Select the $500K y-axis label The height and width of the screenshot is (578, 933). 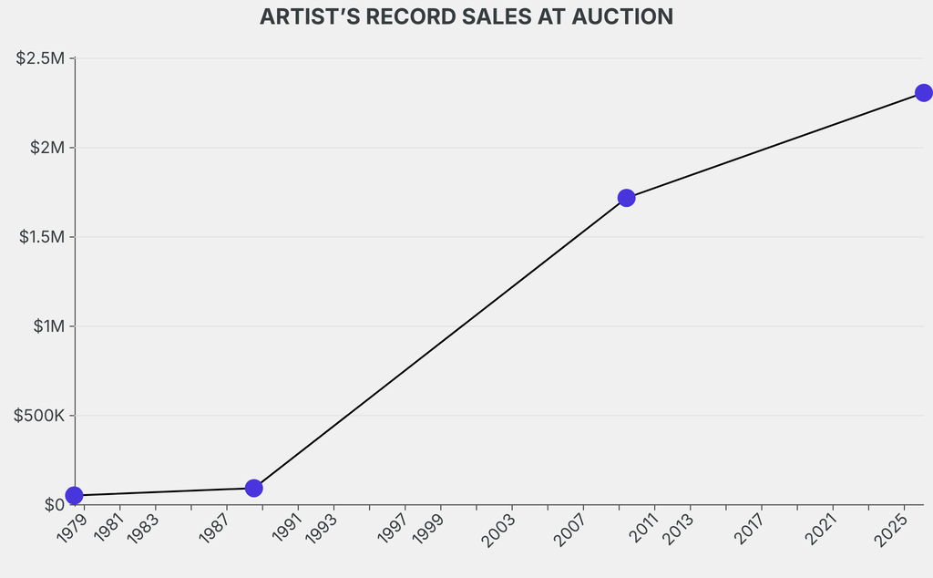click(x=40, y=416)
